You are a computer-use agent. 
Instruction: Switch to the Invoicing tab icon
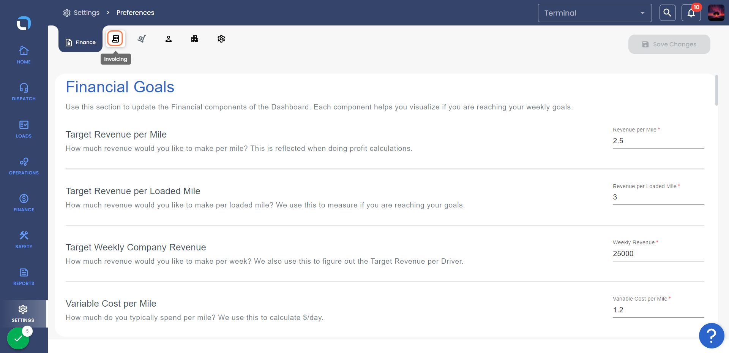coord(115,38)
